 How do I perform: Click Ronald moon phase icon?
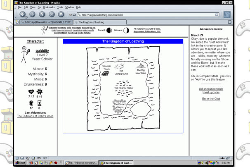109,30
